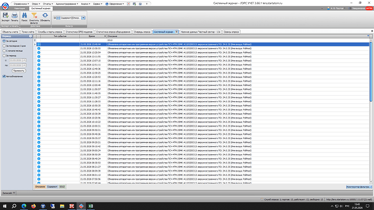Sort by the Тип события column header

pyautogui.click(x=60, y=36)
